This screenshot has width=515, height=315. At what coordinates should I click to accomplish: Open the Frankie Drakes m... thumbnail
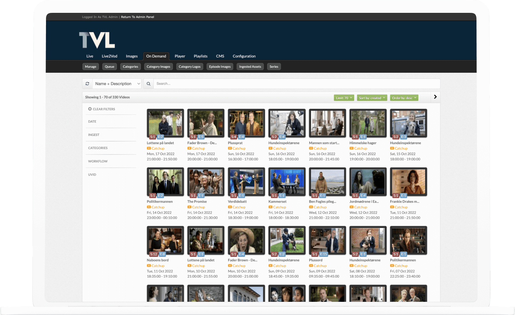[408, 182]
